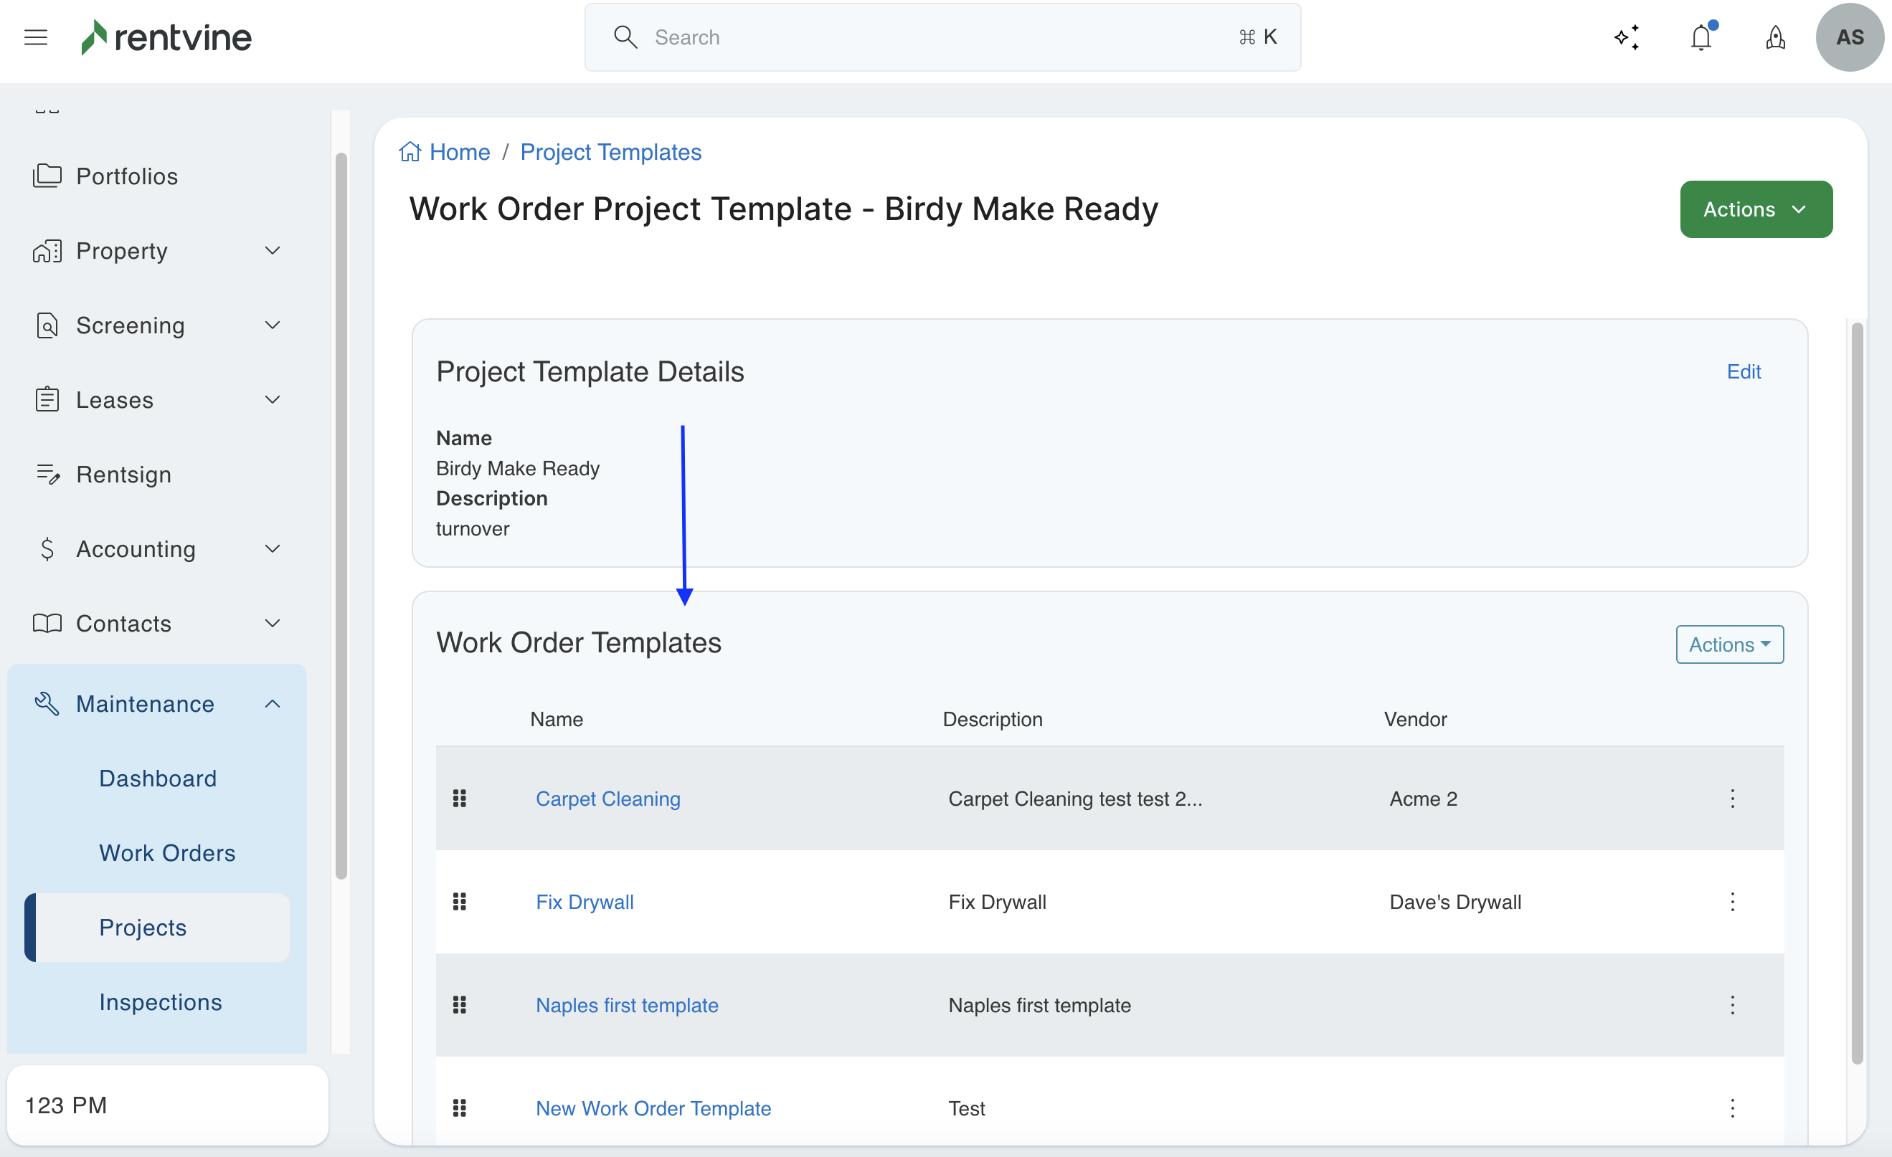Grab the New Work Order Template handle
This screenshot has width=1892, height=1157.
[x=459, y=1108]
